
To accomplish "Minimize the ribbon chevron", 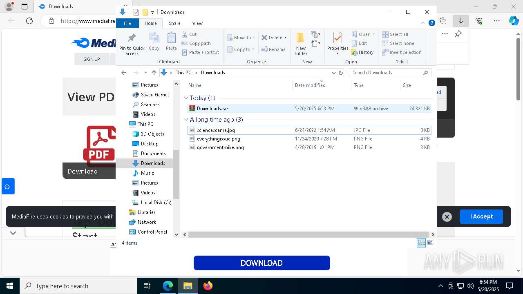I will click(423, 23).
